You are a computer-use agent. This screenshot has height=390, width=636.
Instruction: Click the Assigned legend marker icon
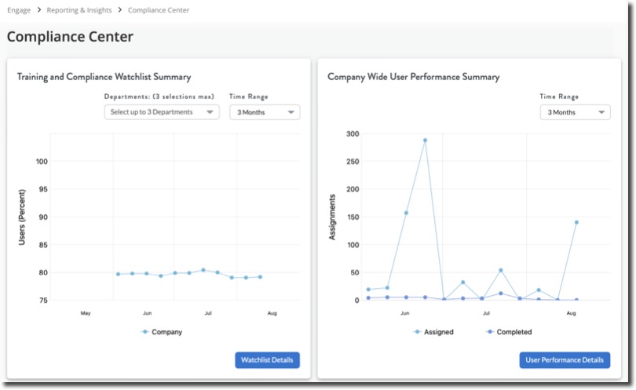[x=417, y=332]
